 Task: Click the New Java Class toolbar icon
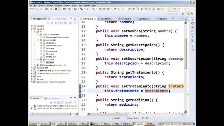(x=108, y=9)
